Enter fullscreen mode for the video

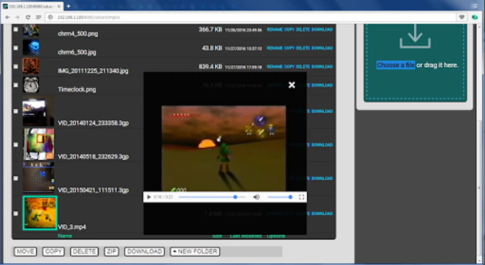pyautogui.click(x=301, y=197)
